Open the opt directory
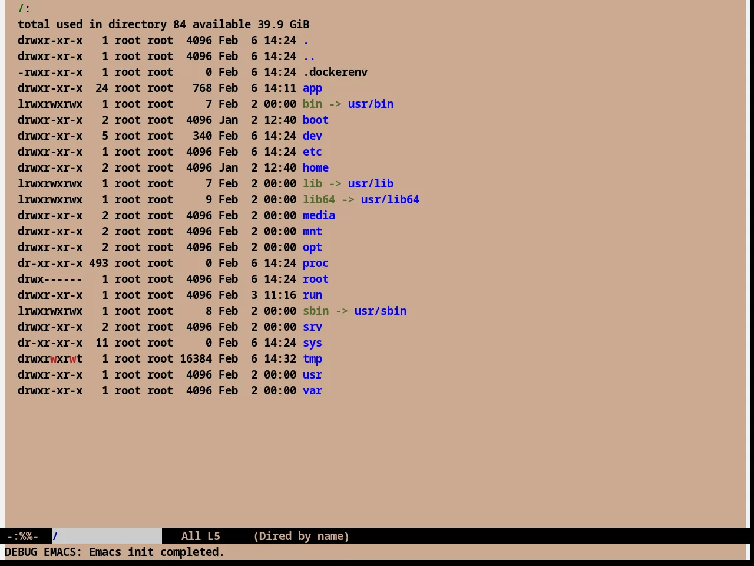 [x=312, y=248]
